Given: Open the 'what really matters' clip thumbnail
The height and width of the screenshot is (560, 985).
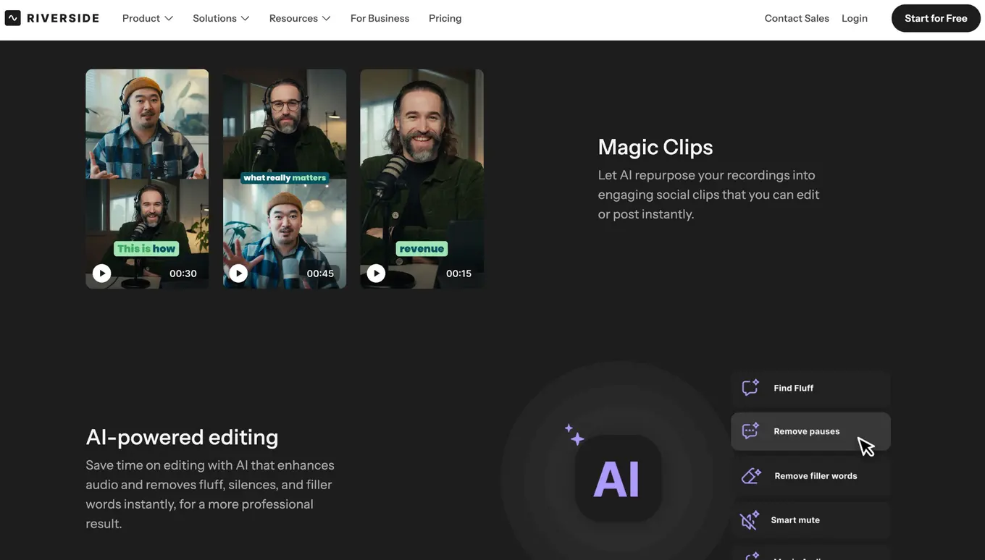Looking at the screenshot, I should tap(285, 179).
